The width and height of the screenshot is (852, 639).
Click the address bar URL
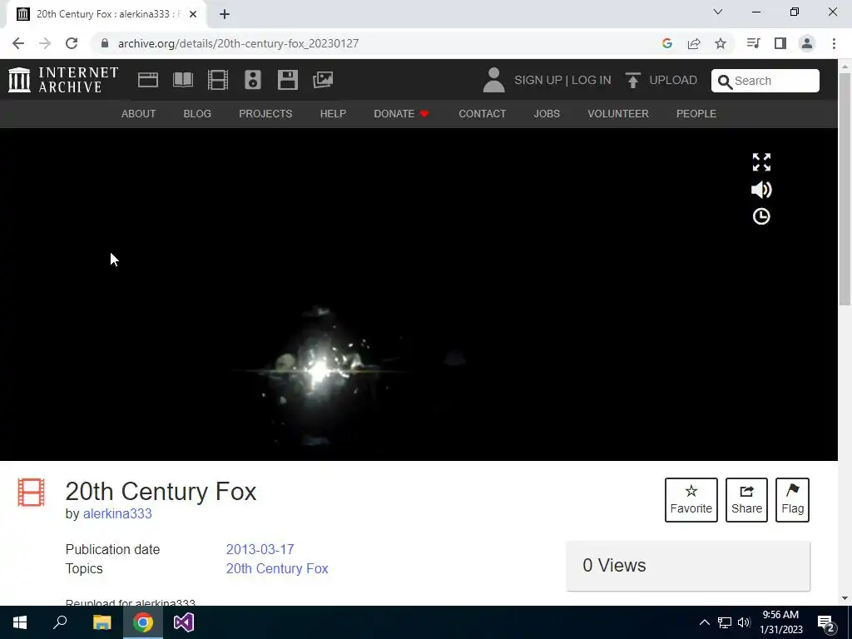point(238,43)
